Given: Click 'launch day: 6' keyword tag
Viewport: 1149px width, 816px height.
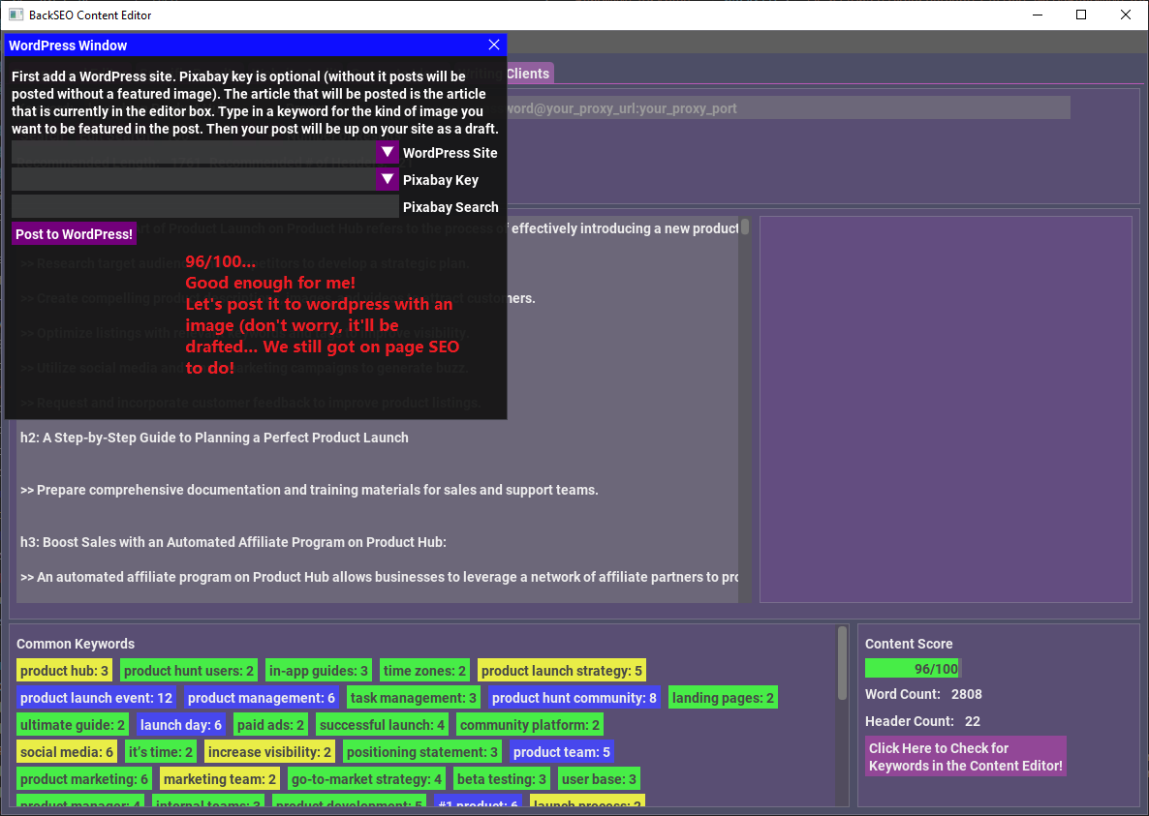Looking at the screenshot, I should (181, 725).
